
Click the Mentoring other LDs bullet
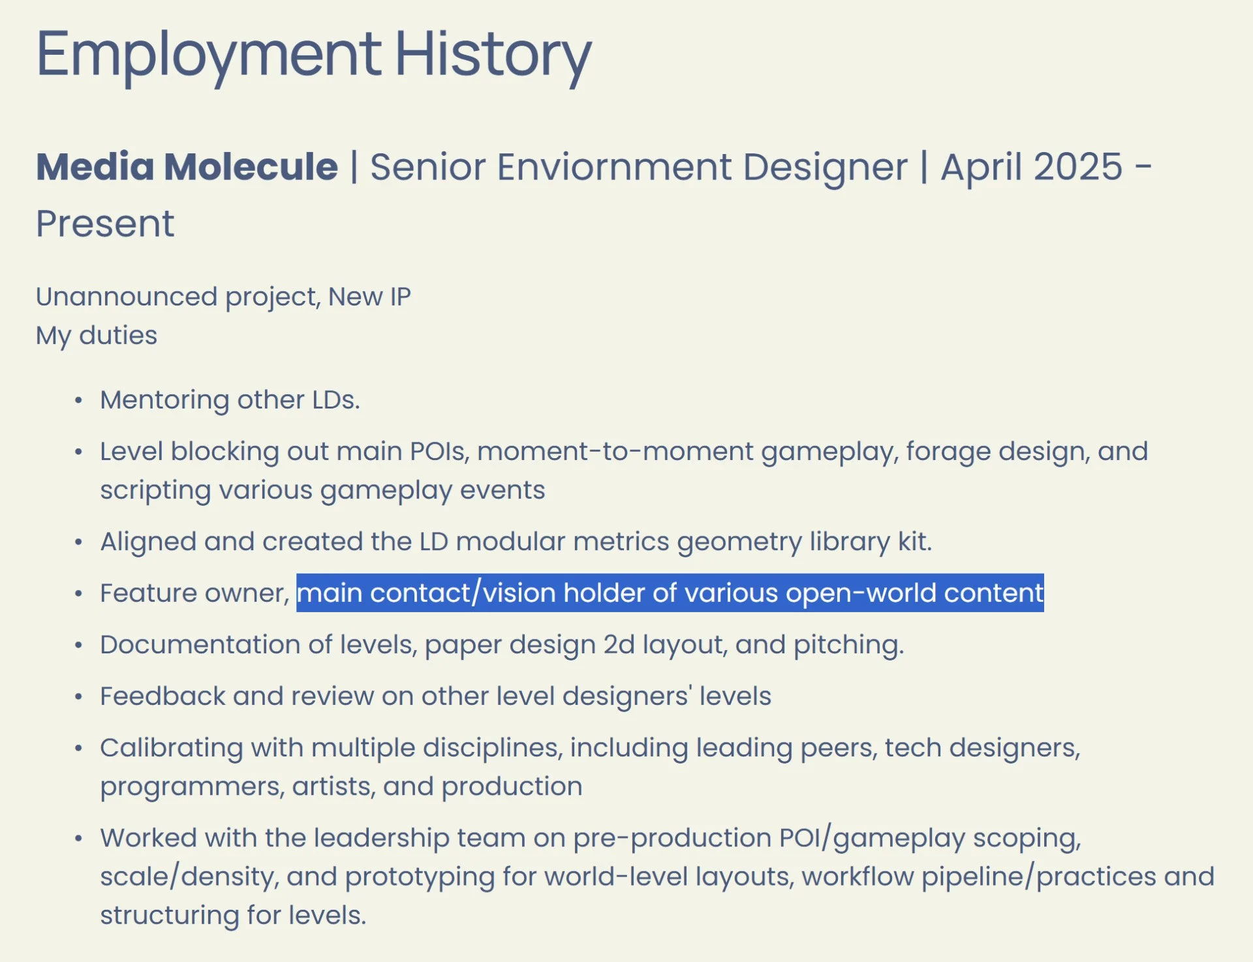pos(230,399)
